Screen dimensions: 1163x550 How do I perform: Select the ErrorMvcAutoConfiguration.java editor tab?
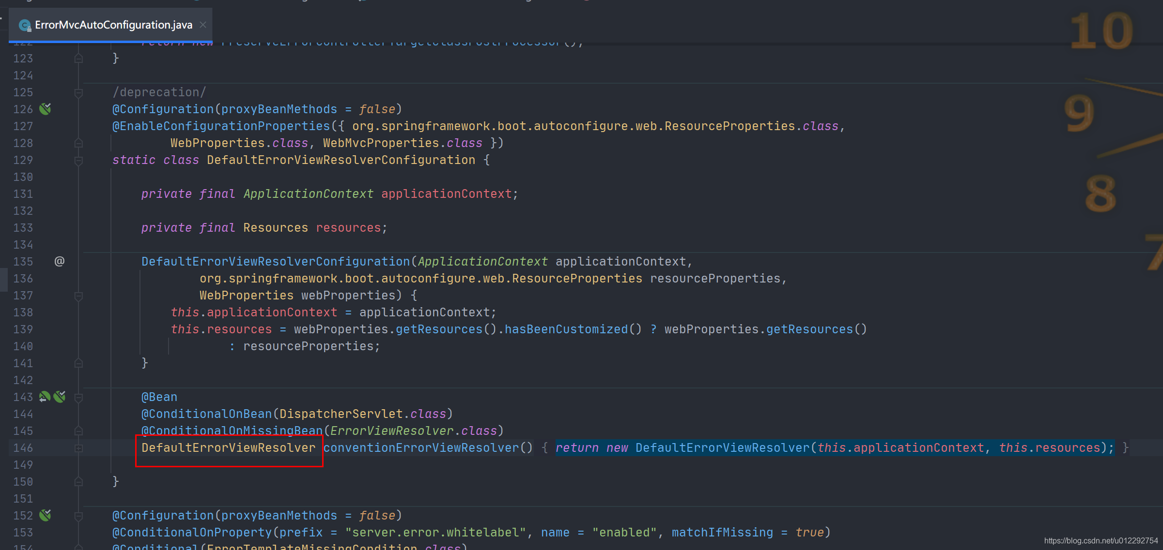pos(113,25)
